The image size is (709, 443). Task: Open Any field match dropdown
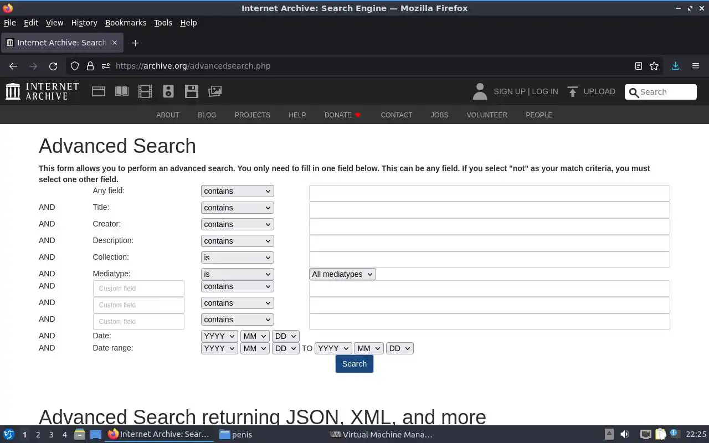[237, 191]
